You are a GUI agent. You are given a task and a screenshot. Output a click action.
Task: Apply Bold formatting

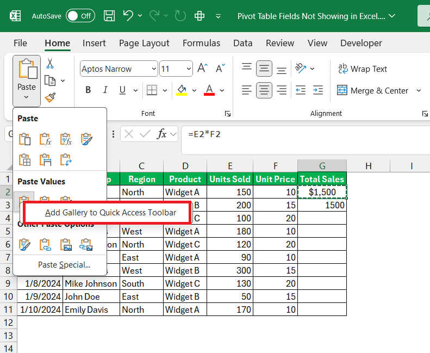(x=88, y=90)
